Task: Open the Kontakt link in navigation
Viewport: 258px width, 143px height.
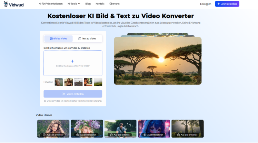Action: click(100, 4)
